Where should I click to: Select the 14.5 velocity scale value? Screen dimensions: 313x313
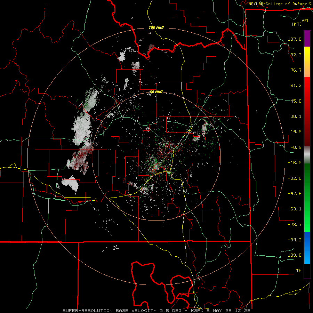pyautogui.click(x=296, y=132)
